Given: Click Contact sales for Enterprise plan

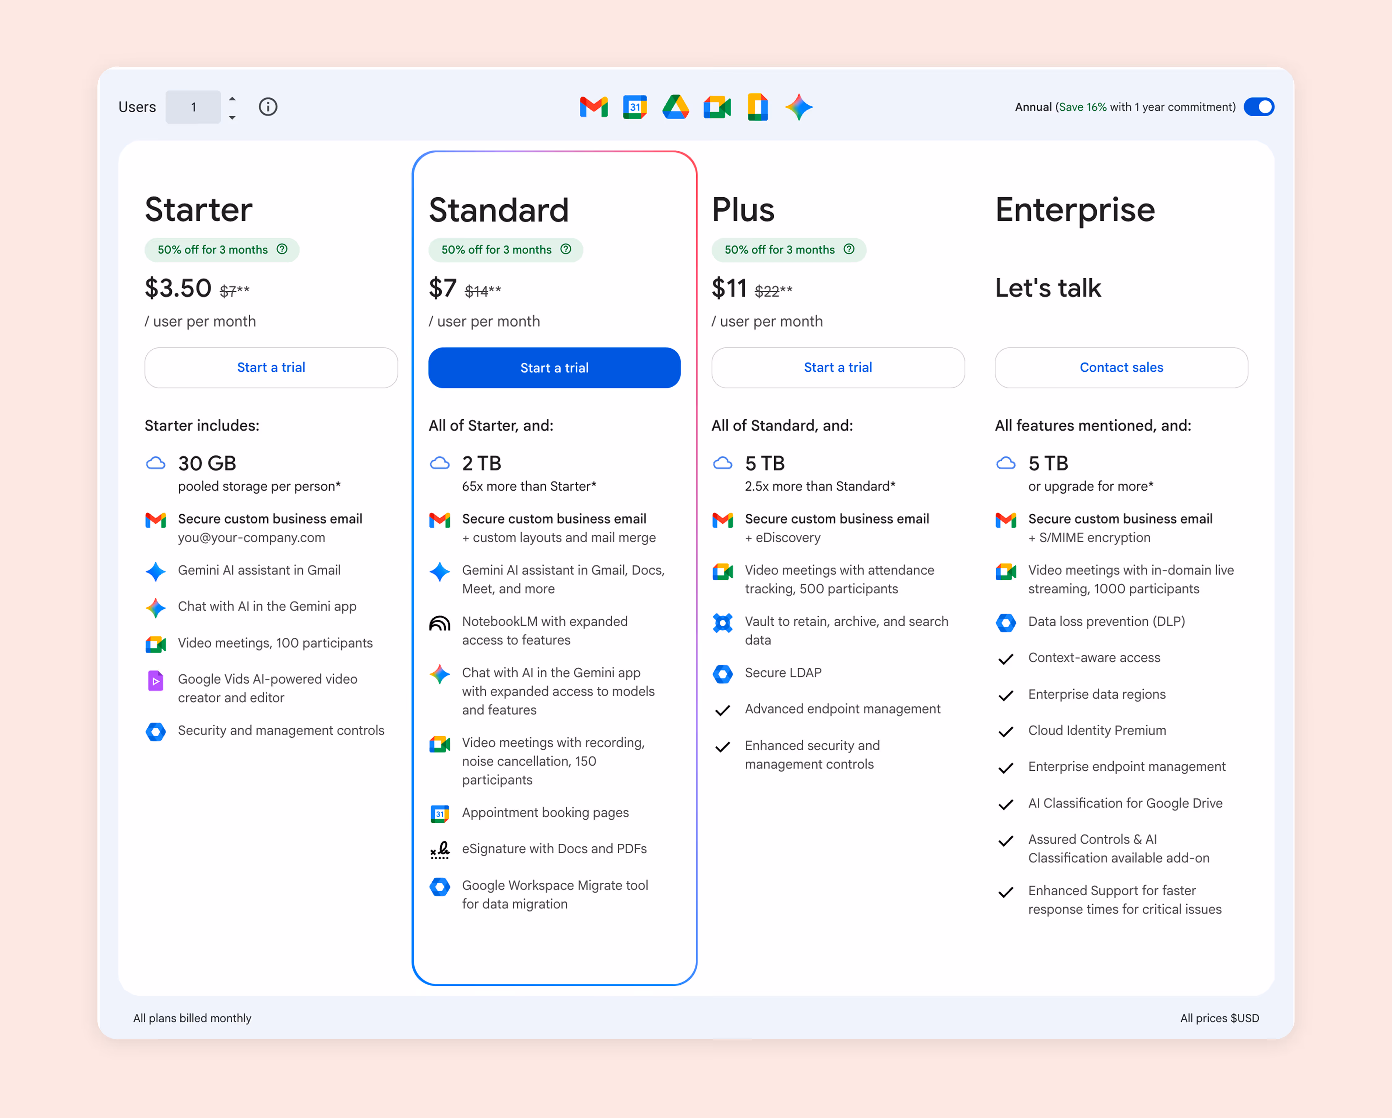Looking at the screenshot, I should (x=1121, y=367).
